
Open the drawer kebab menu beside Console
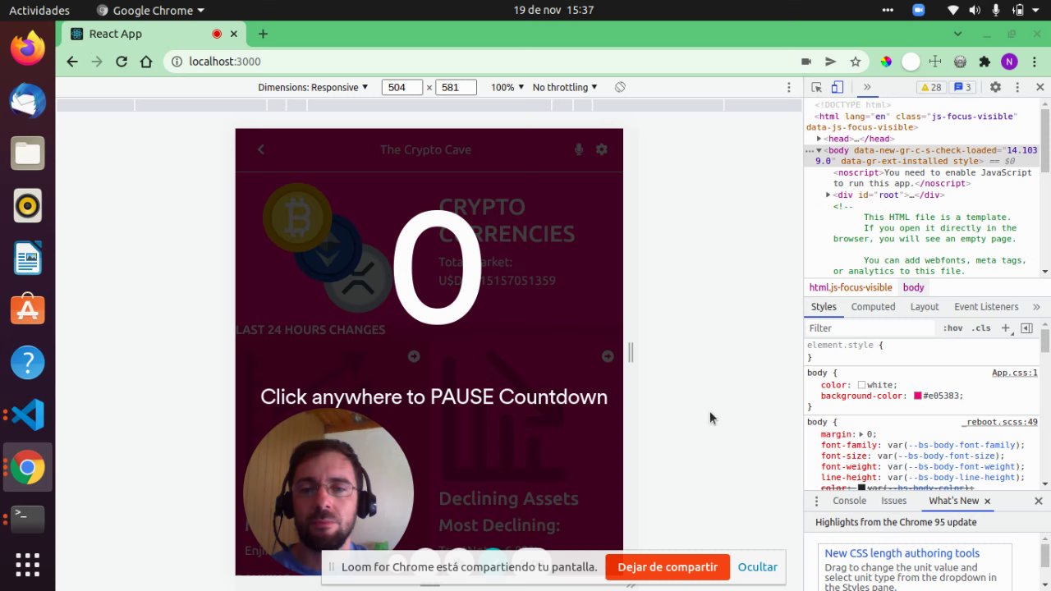click(816, 501)
